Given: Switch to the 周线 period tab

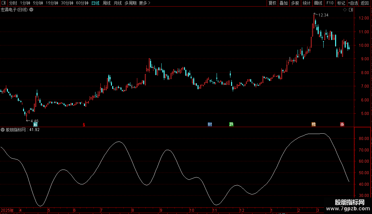Looking at the screenshot, I should 107,3.
